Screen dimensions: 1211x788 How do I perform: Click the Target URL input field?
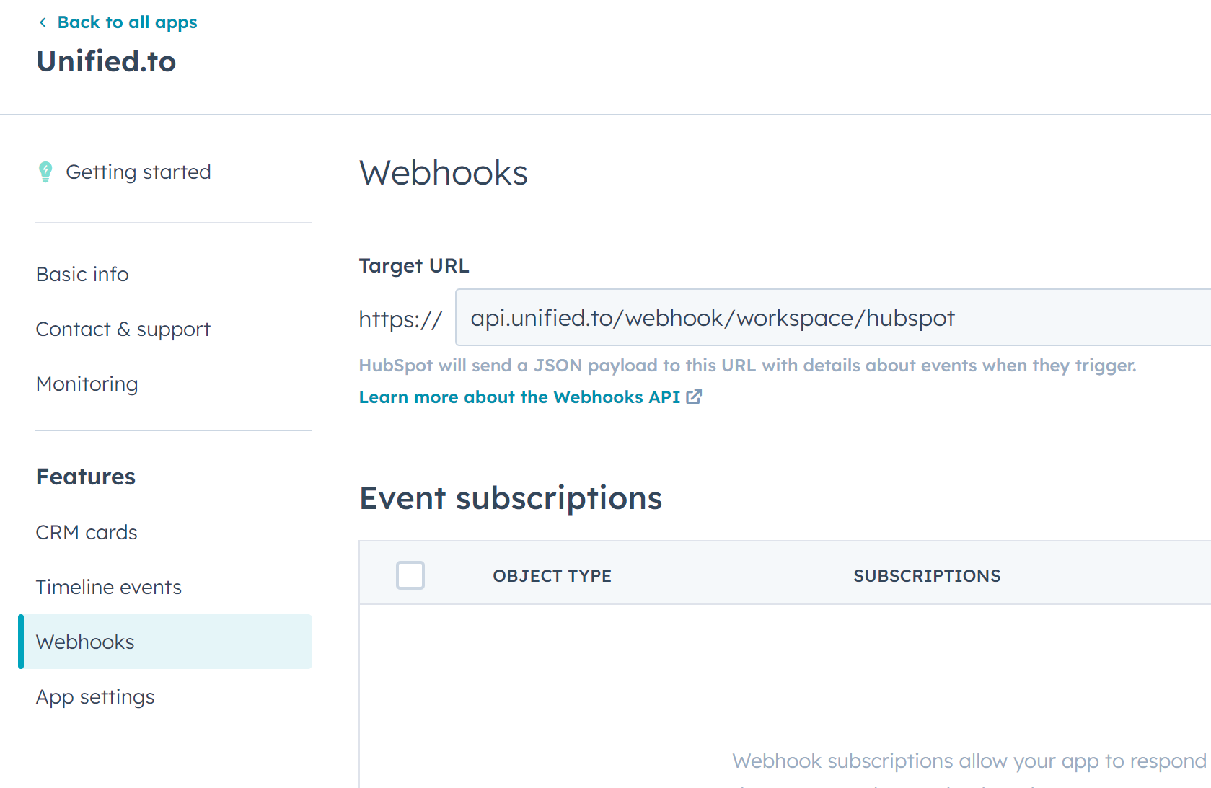[x=829, y=318]
